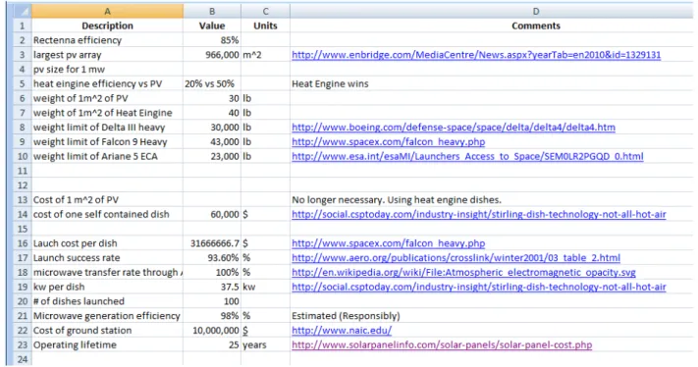Select the '60,000' value cell

pyautogui.click(x=212, y=215)
